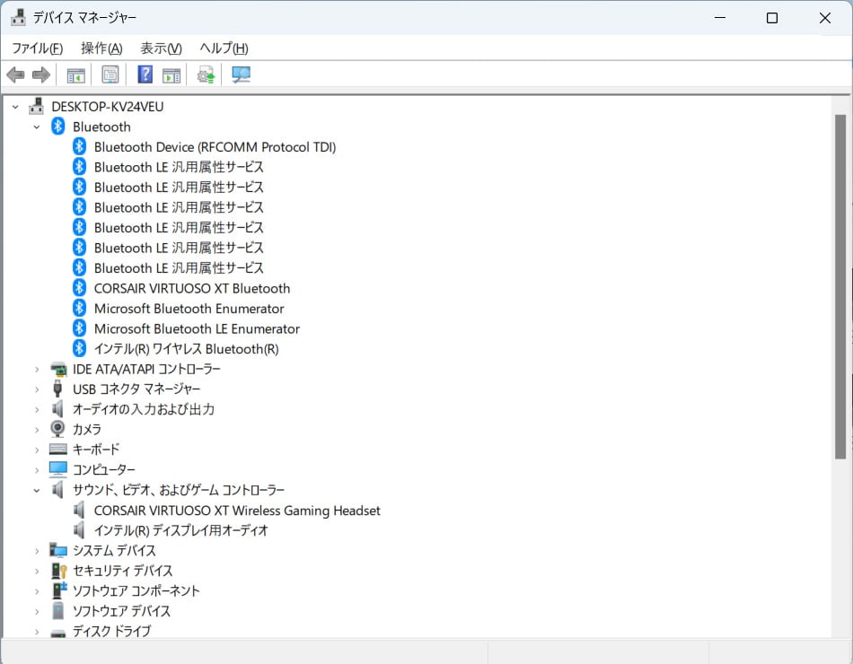Click speaker icon beside インテル(R) ディスプレイ用オーディオ

click(79, 529)
